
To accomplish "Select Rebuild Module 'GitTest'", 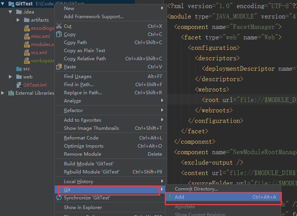I will 92,172.
